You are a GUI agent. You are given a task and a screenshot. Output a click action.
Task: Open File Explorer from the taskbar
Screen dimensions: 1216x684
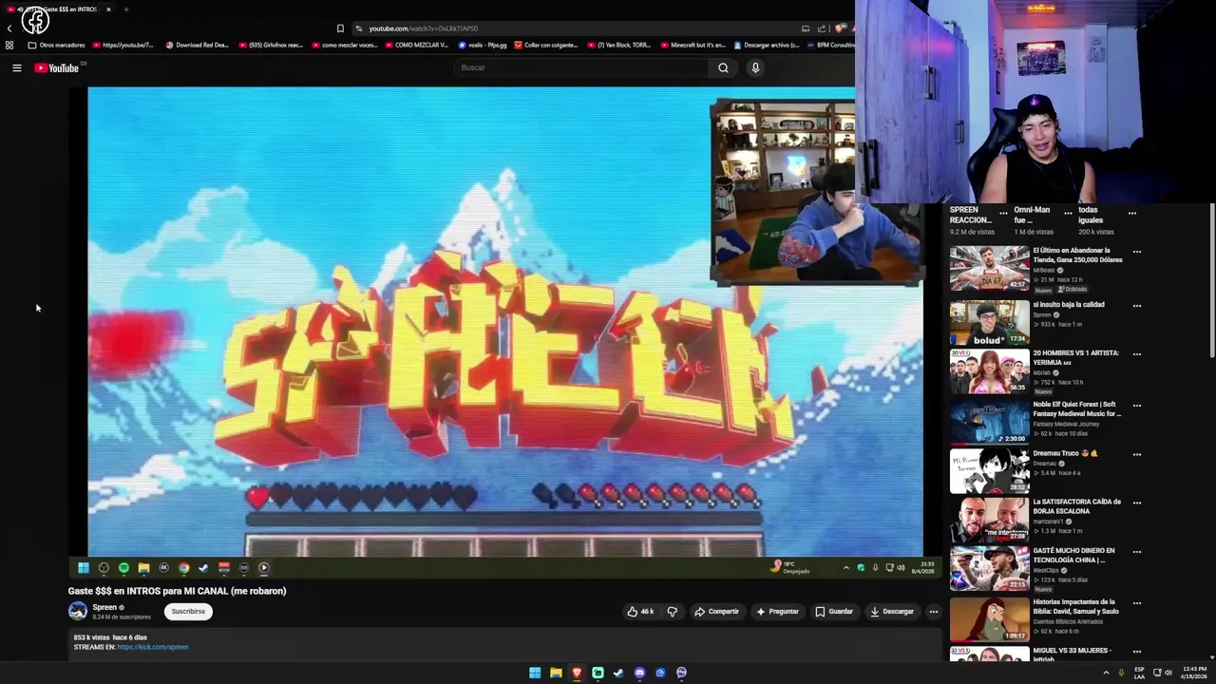[x=556, y=673]
